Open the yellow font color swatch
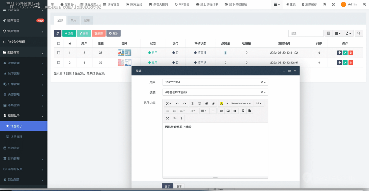The image size is (369, 191). [x=221, y=103]
